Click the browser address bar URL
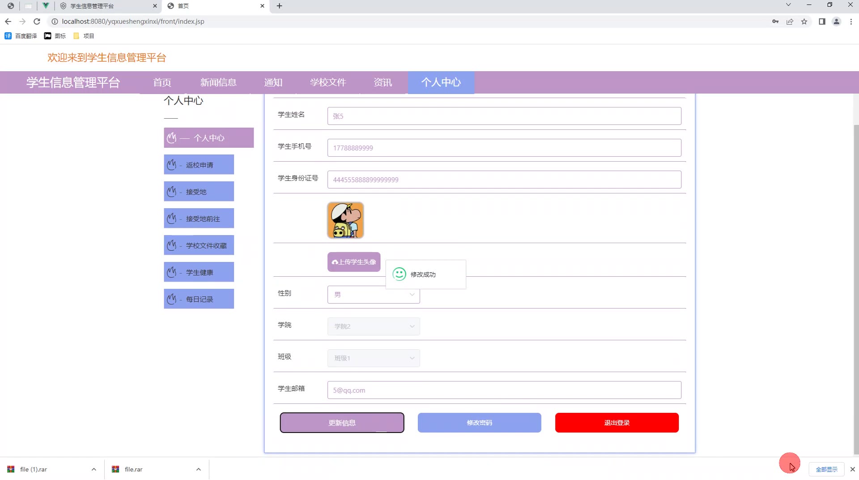The width and height of the screenshot is (859, 480). point(133,21)
